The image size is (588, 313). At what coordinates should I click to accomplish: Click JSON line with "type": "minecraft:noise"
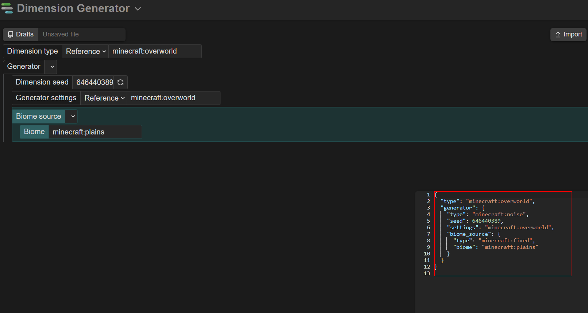pyautogui.click(x=488, y=215)
